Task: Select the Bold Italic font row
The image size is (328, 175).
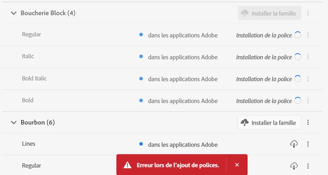Action: coord(162,79)
